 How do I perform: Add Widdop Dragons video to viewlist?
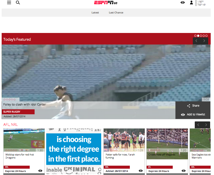(x=40, y=171)
